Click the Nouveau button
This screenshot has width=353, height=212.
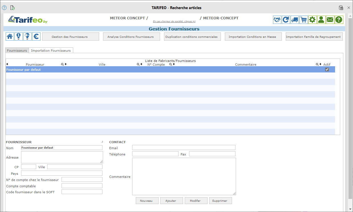click(147, 201)
